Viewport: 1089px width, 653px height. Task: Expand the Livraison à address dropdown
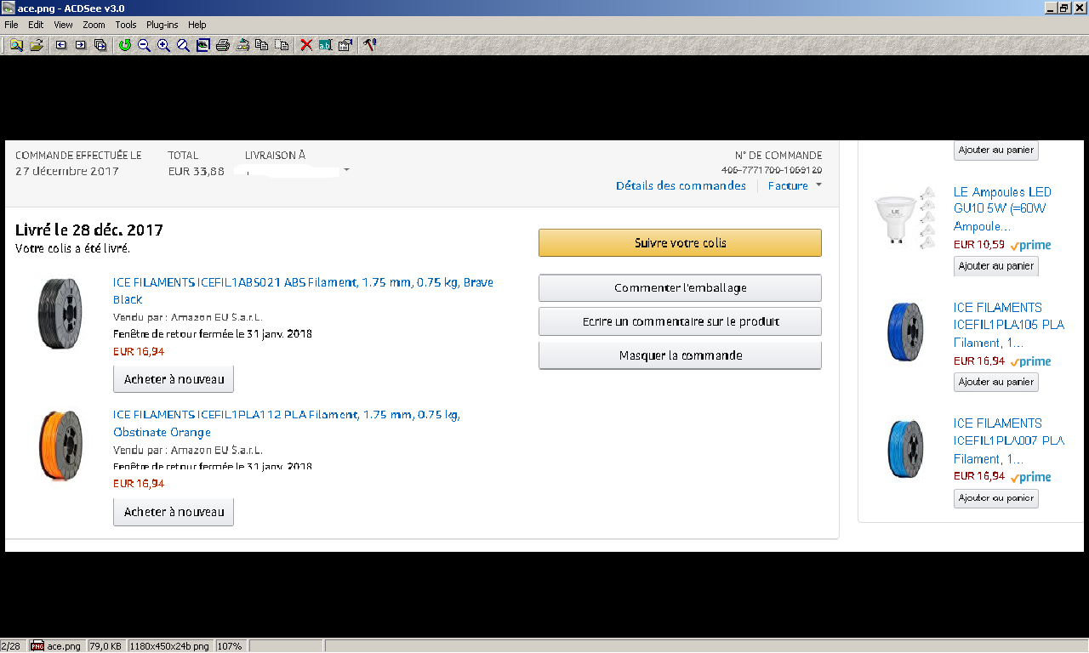coord(346,171)
